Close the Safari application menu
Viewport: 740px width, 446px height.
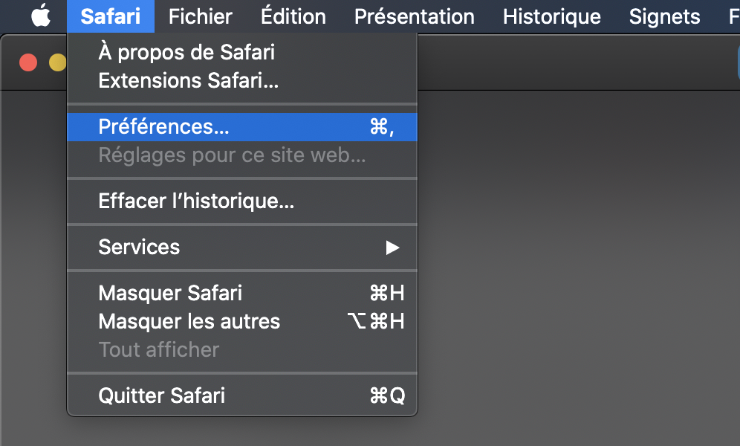point(110,16)
